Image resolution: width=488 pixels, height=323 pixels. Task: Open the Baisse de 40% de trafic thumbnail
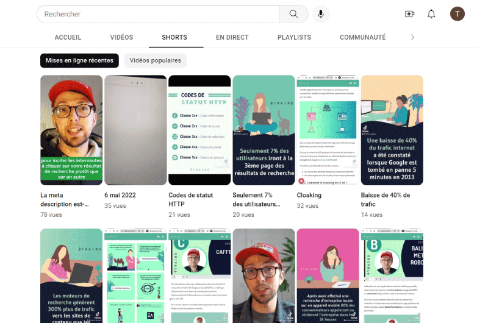pyautogui.click(x=392, y=130)
